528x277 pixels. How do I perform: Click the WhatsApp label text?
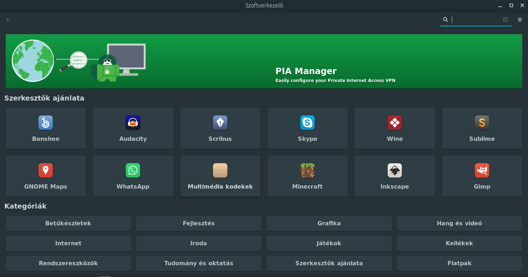(x=133, y=186)
